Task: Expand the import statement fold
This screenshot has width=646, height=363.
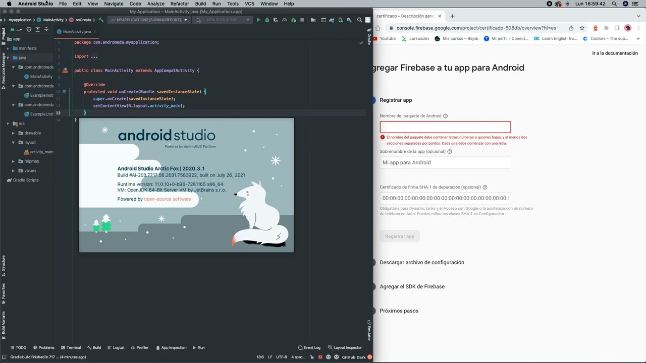Action: click(94, 56)
